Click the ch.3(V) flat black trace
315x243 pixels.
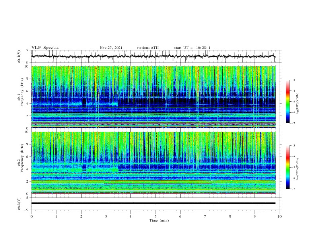pyautogui.click(x=153, y=203)
